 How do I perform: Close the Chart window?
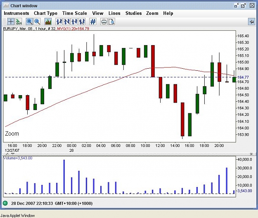tap(252, 6)
